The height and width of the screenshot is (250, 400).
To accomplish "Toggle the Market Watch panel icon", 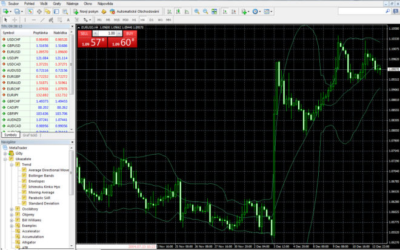I will 30,12.
